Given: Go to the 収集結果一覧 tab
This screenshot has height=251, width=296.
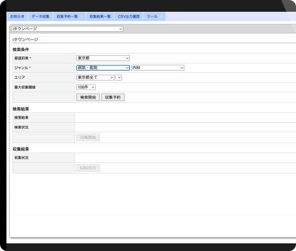Looking at the screenshot, I should click(x=100, y=16).
